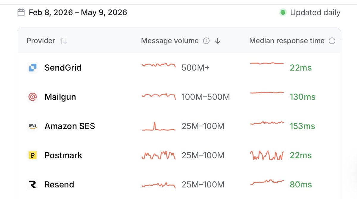Click the Median response time header
Image resolution: width=357 pixels, height=199 pixels.
[x=287, y=41]
